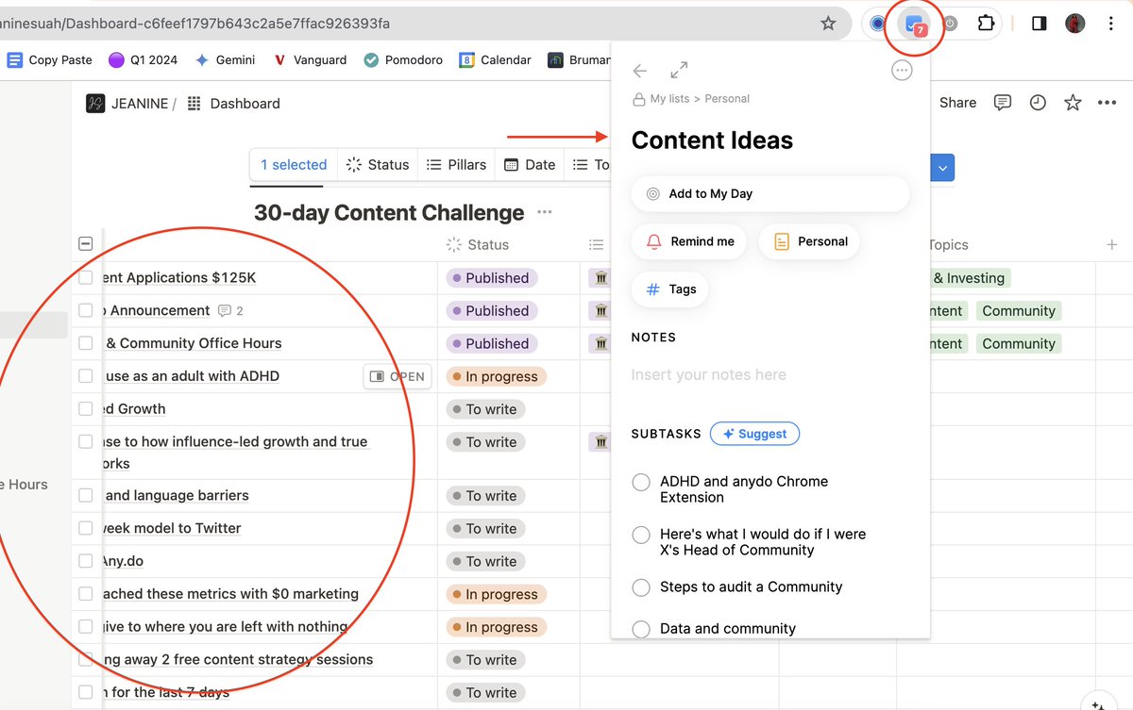This screenshot has height=710, width=1133.
Task: Check the Community Office Hours row checkbox
Action: 86,343
